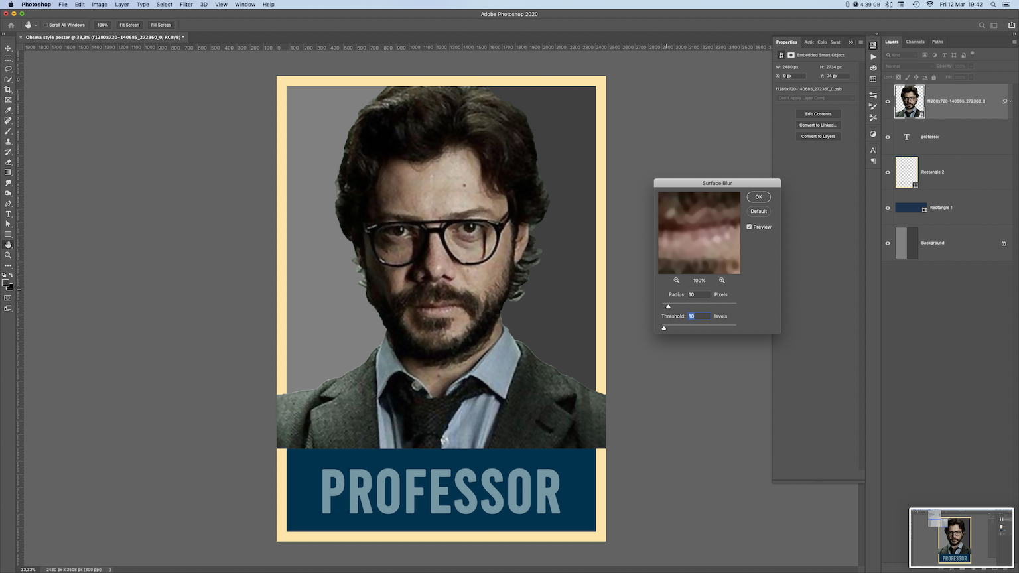Image resolution: width=1019 pixels, height=573 pixels.
Task: Hide the Rectangle 1 layer
Action: (x=888, y=208)
